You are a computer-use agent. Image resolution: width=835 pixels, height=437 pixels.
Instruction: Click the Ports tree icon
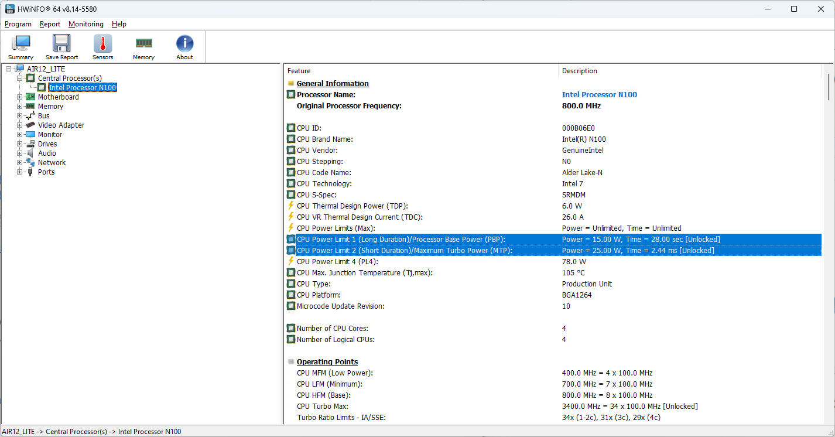(x=30, y=172)
